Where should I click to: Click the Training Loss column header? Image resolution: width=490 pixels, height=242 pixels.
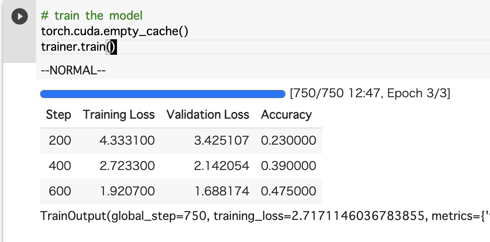tap(119, 114)
